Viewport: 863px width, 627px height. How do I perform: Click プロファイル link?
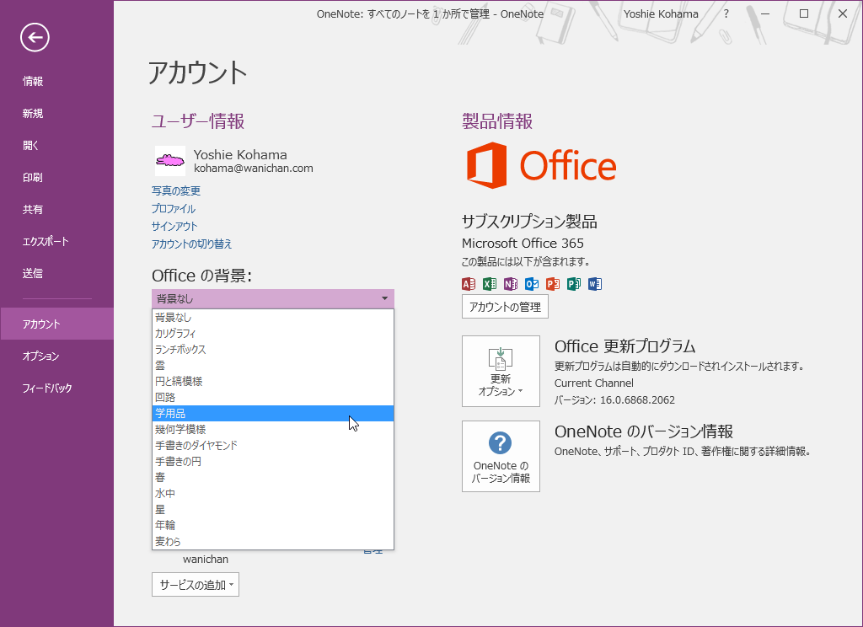pos(174,209)
